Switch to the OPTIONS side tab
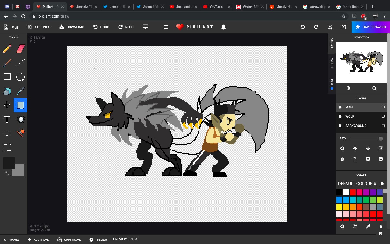Screen dimensions: 390x244 coord(332,63)
